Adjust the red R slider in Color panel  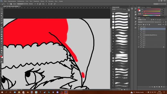(152, 9)
